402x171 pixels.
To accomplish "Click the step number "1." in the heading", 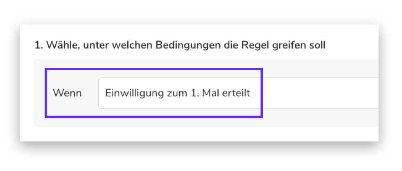I will coord(39,45).
